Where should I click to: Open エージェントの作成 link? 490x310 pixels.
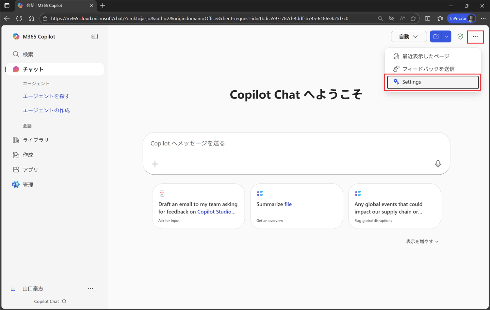coord(46,110)
